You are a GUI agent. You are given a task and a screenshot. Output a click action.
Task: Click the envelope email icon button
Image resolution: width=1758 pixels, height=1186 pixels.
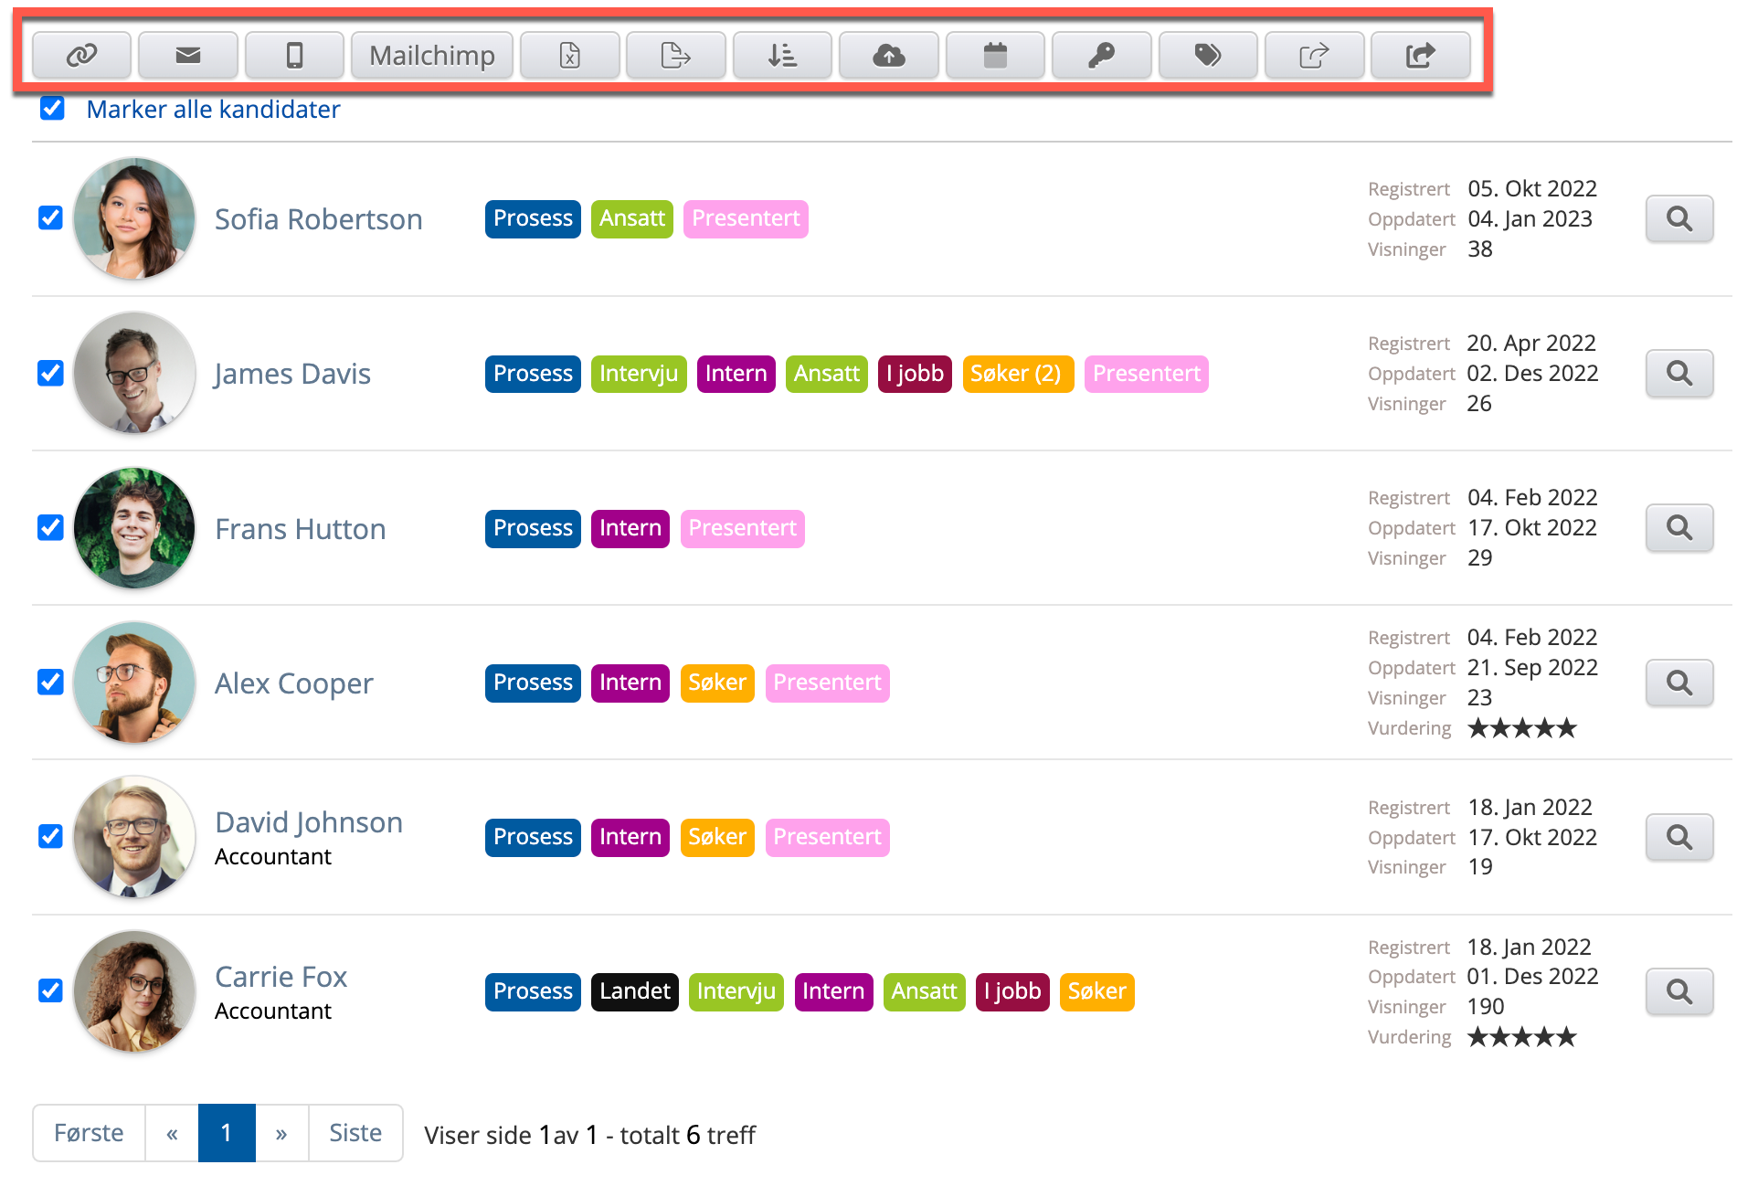[188, 56]
